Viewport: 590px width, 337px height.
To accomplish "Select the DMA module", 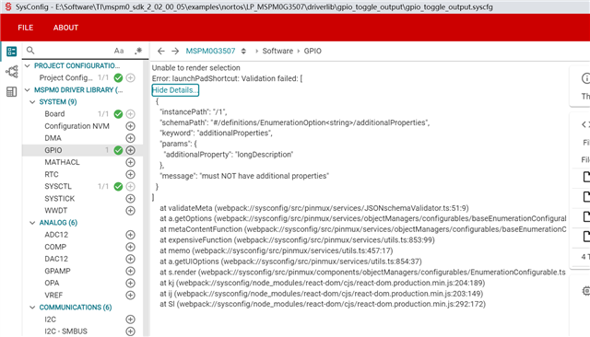I will pyautogui.click(x=53, y=138).
